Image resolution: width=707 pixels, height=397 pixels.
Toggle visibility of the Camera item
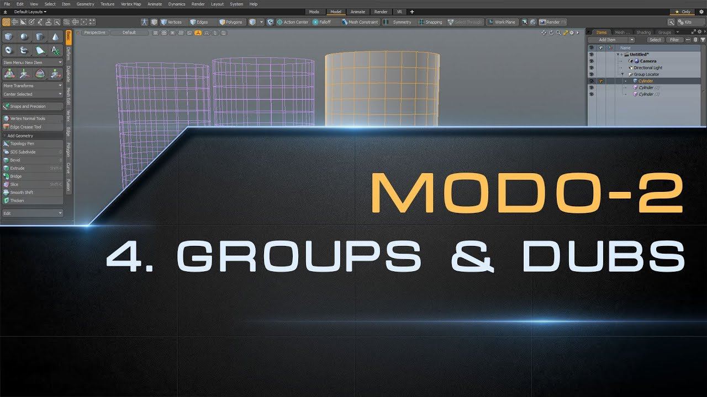[x=591, y=61]
